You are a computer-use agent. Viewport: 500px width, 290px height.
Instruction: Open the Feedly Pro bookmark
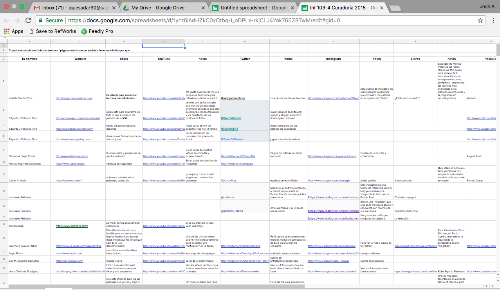pos(97,31)
